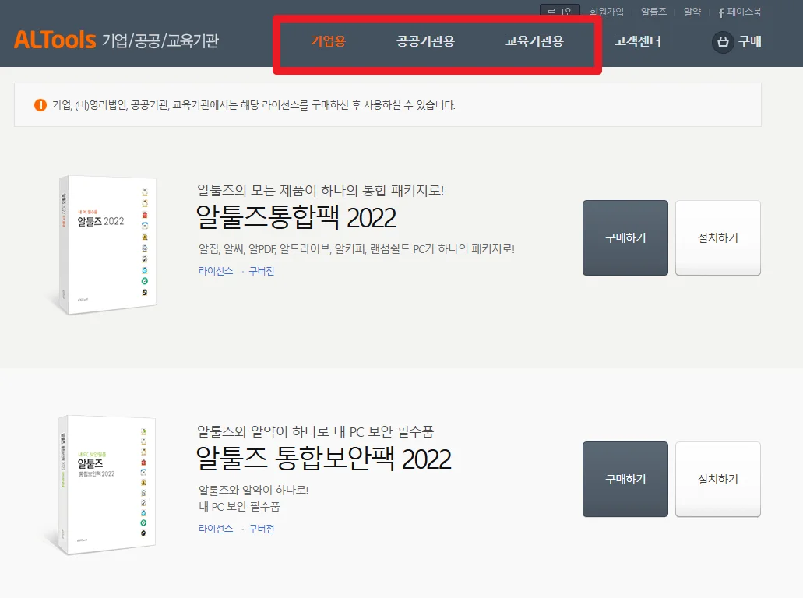Click the 기업/공공/교육기관 header text

[160, 40]
